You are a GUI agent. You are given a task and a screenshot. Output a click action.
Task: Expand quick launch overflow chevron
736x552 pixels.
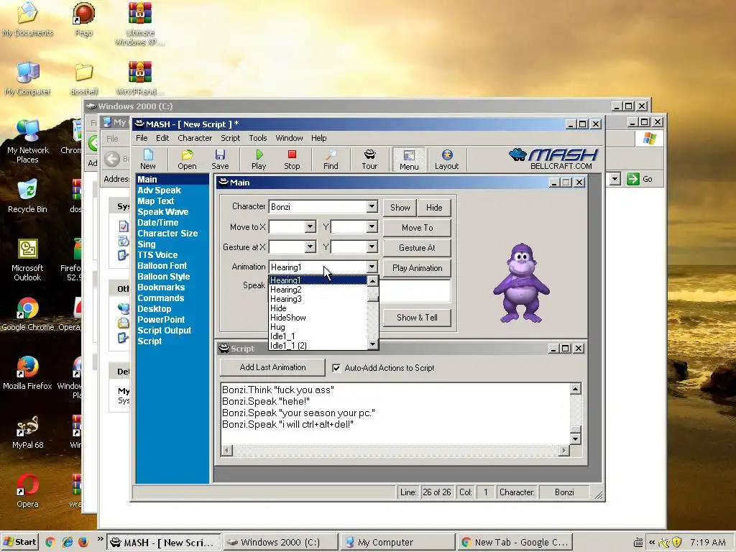100,539
